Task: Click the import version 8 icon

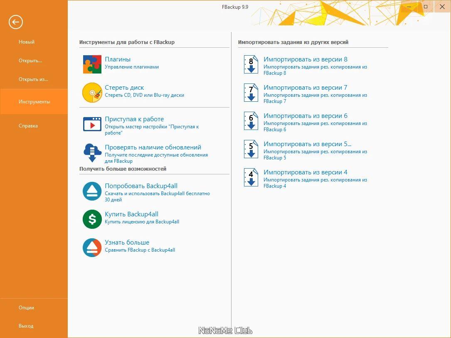Action: (251, 64)
